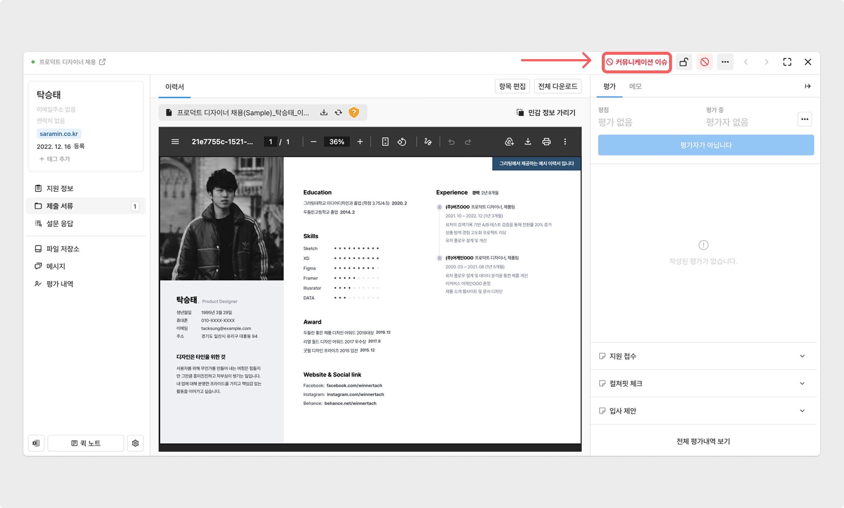Open the top-bar more options menu
This screenshot has width=844, height=508.
(725, 62)
